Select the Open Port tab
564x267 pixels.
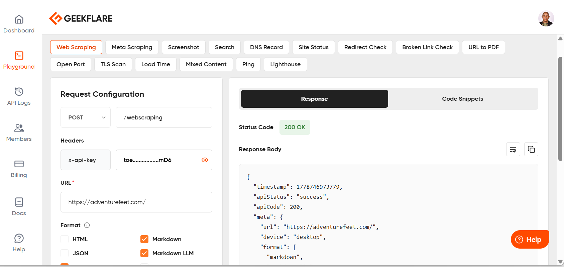pos(71,64)
